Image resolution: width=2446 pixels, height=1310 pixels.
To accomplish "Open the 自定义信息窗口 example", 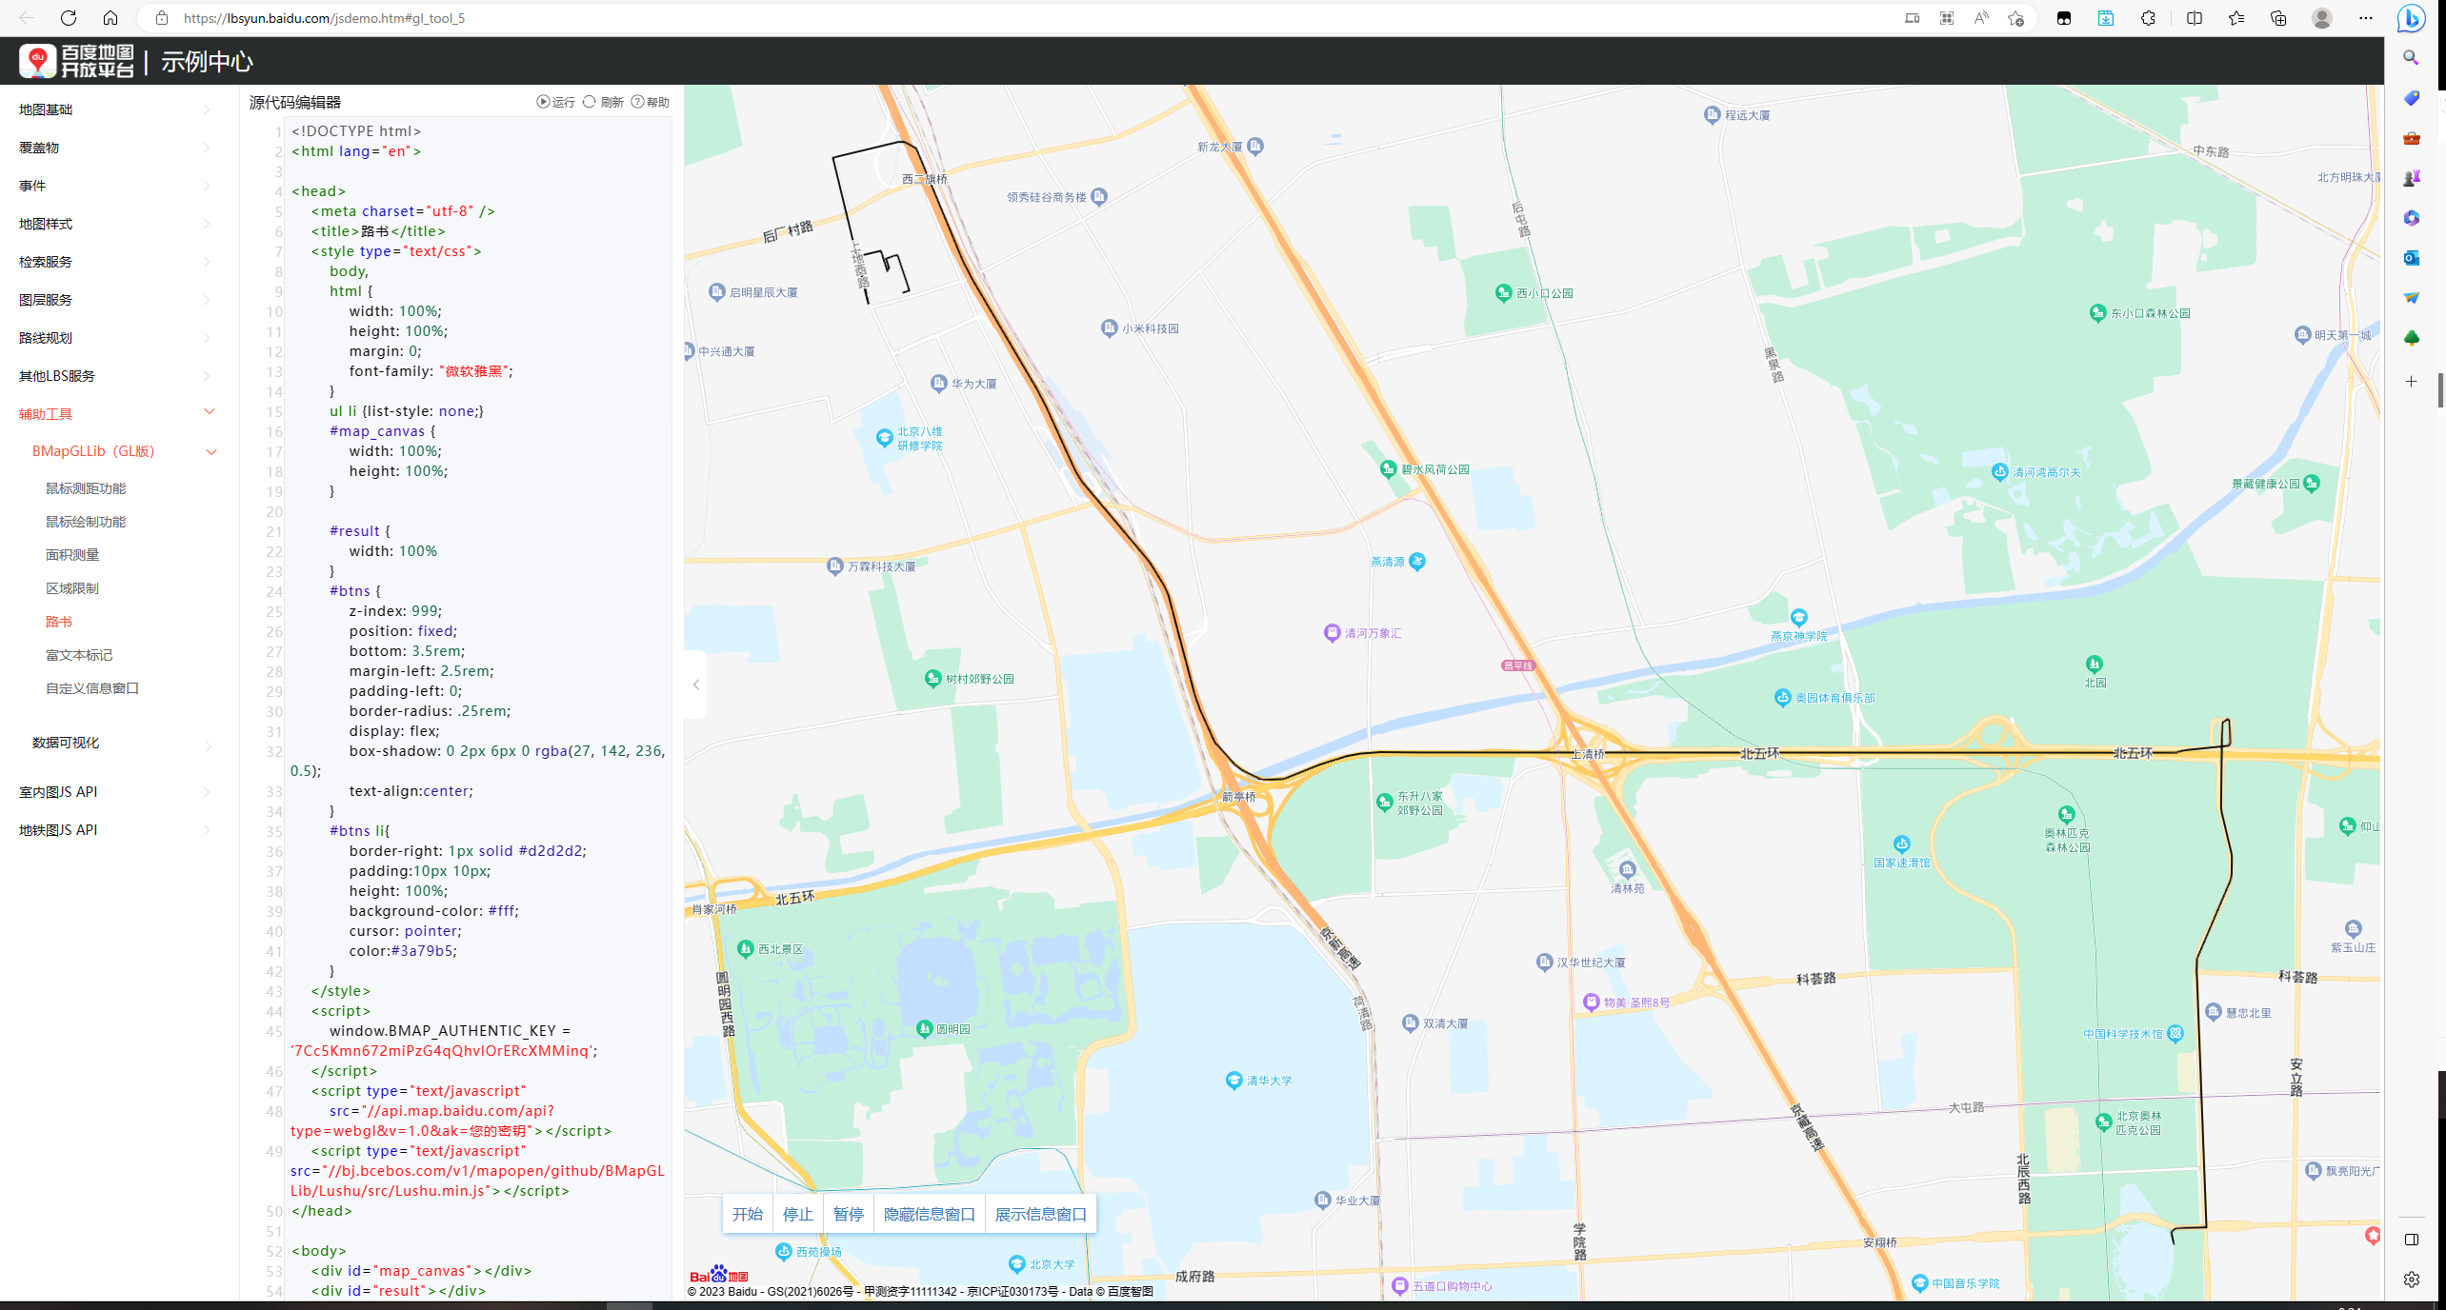I will 92,688.
